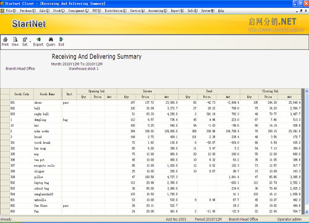This screenshot has width=309, height=223.
Task: Click Amt header under Closing Bal
Action: (289, 97)
